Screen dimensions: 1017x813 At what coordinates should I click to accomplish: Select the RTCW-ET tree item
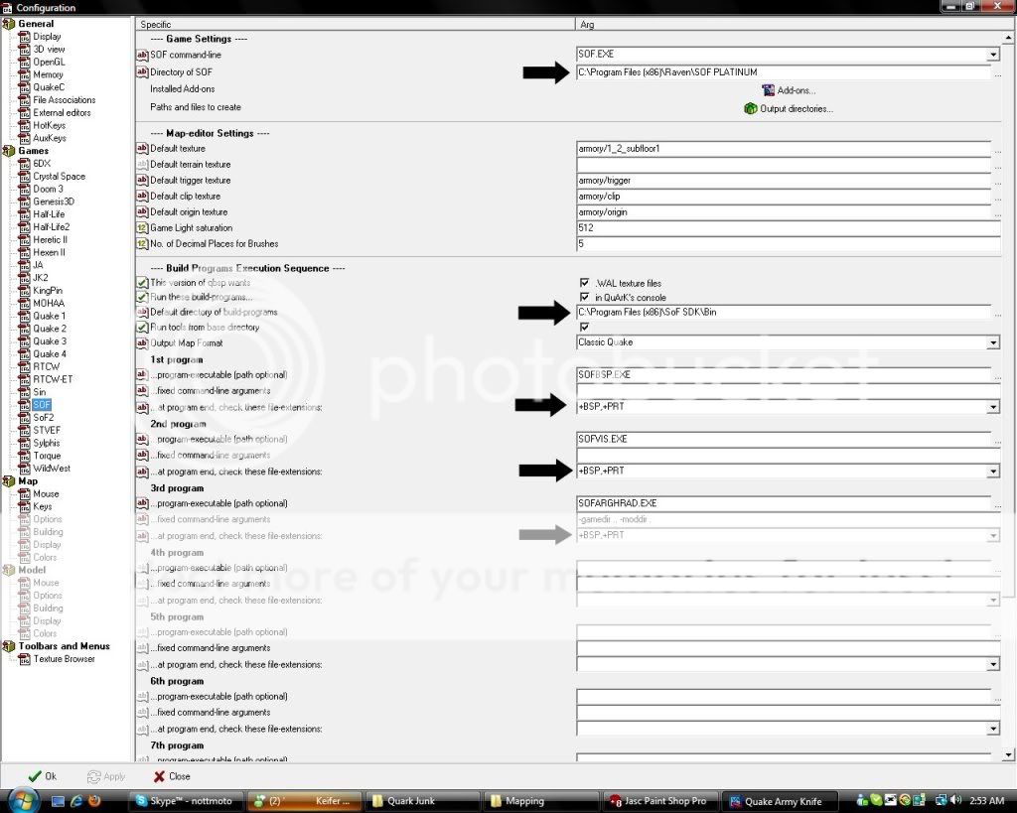53,379
